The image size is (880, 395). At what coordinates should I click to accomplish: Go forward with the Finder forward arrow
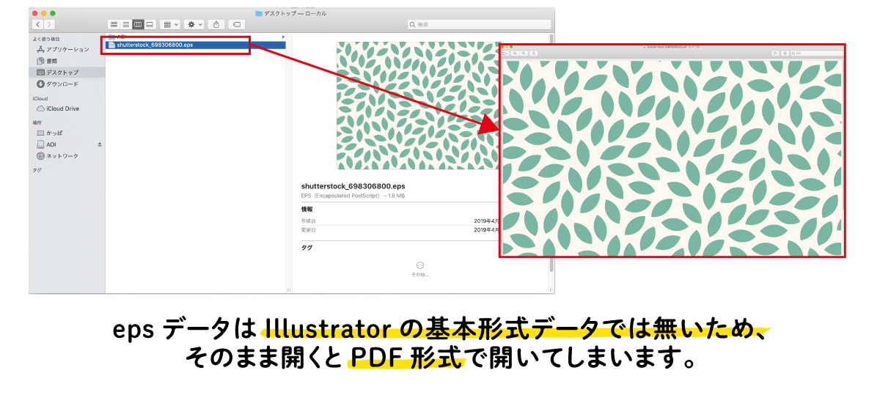[49, 24]
